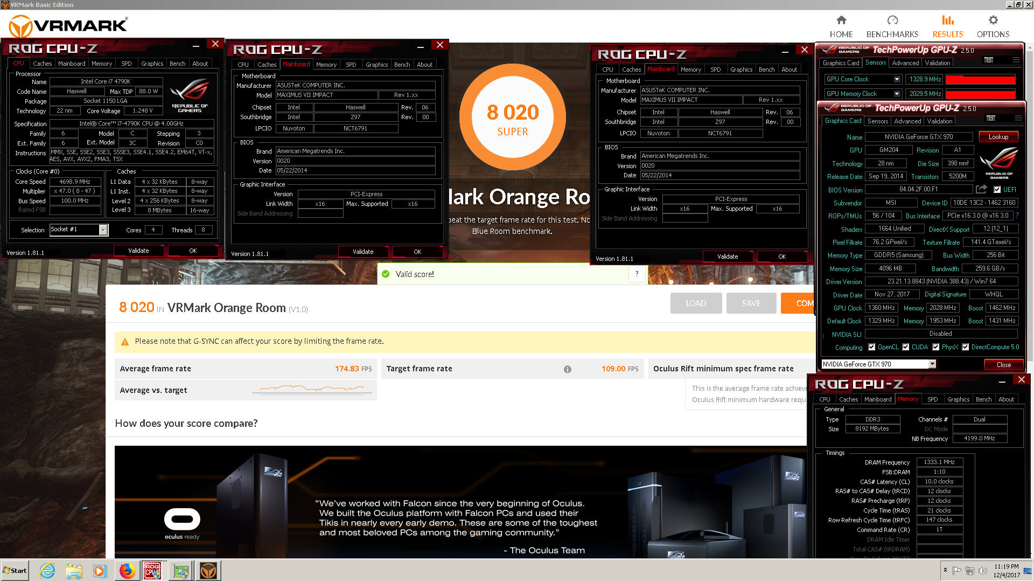
Task: Open hamburger menu in GPU-Z Sensors window
Action: point(1016,60)
